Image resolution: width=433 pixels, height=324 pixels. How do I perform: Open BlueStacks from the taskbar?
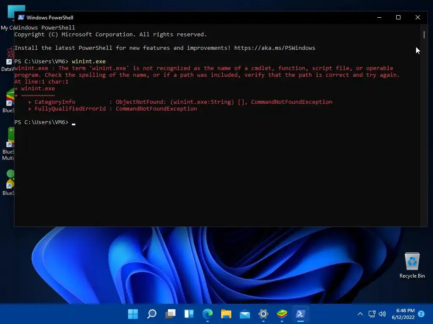(x=282, y=314)
